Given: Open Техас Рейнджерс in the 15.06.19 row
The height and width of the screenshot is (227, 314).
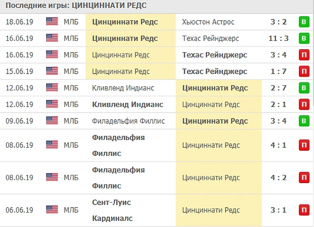Looking at the screenshot, I should click(x=215, y=71).
